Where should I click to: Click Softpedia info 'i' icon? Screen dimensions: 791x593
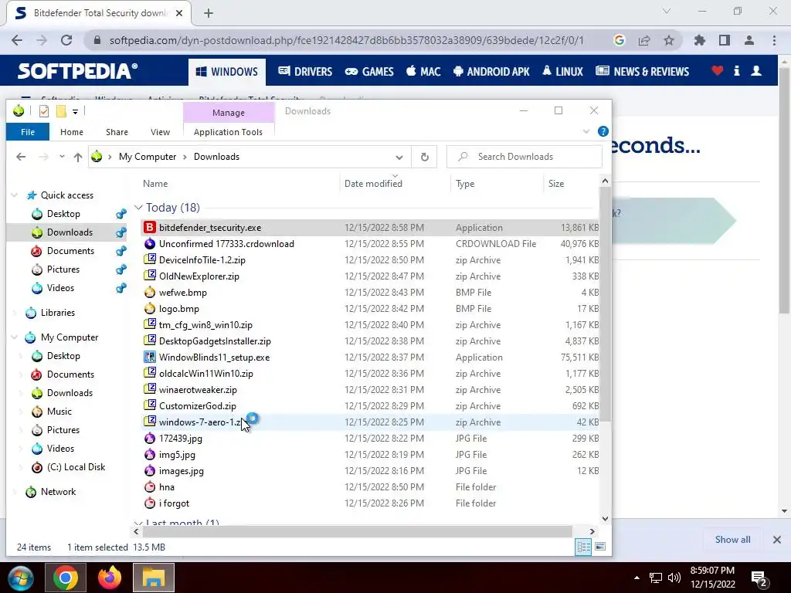click(736, 70)
